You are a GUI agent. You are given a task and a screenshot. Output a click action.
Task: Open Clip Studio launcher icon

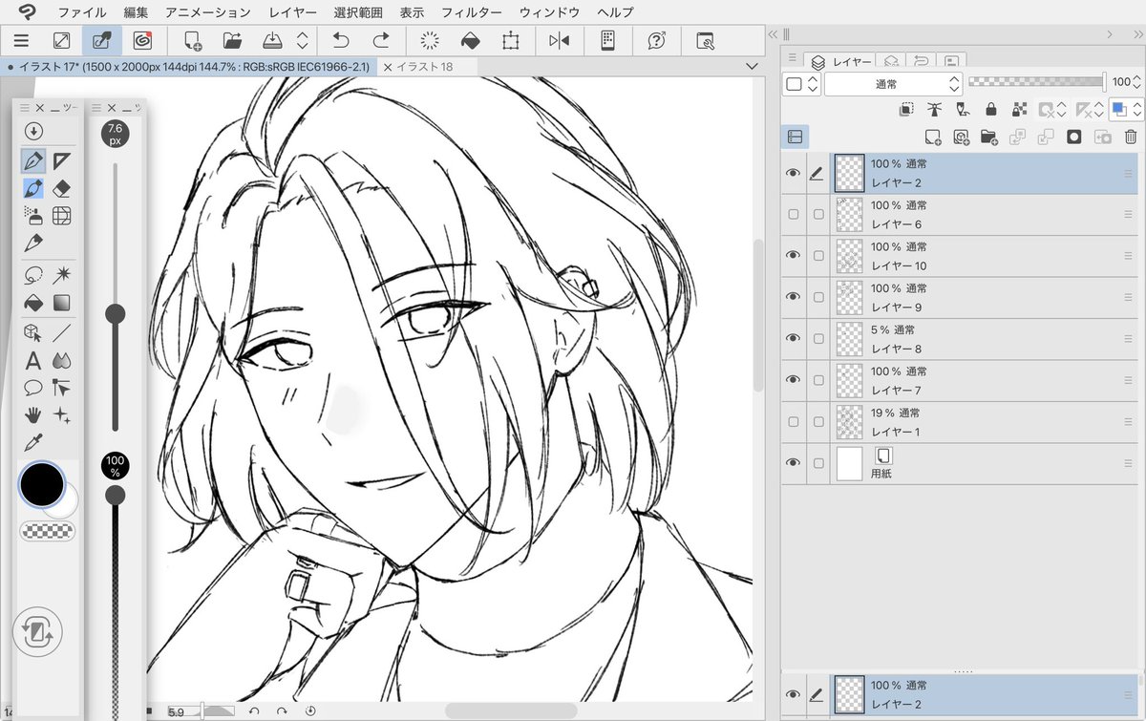click(x=142, y=40)
